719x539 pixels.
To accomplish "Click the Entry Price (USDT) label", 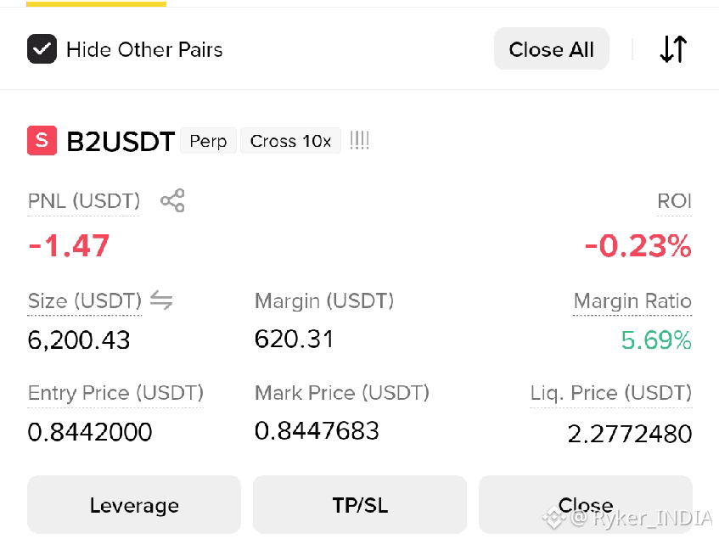I will coord(115,393).
